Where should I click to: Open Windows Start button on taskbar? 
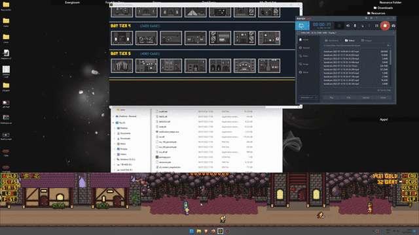pyautogui.click(x=192, y=231)
